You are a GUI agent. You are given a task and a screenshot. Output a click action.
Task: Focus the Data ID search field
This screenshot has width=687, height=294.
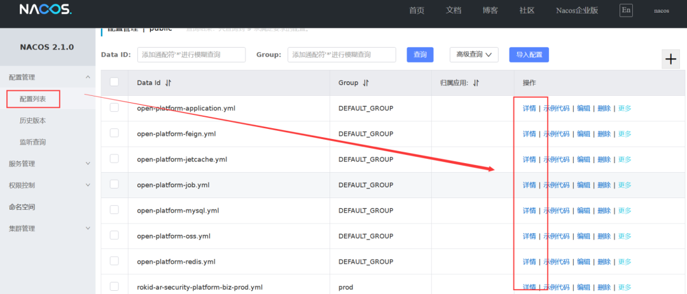tap(191, 55)
